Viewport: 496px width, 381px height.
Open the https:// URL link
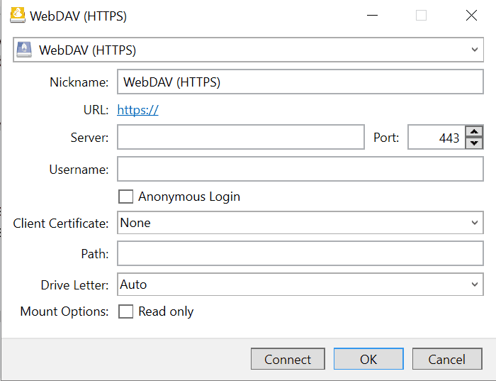[x=137, y=110]
